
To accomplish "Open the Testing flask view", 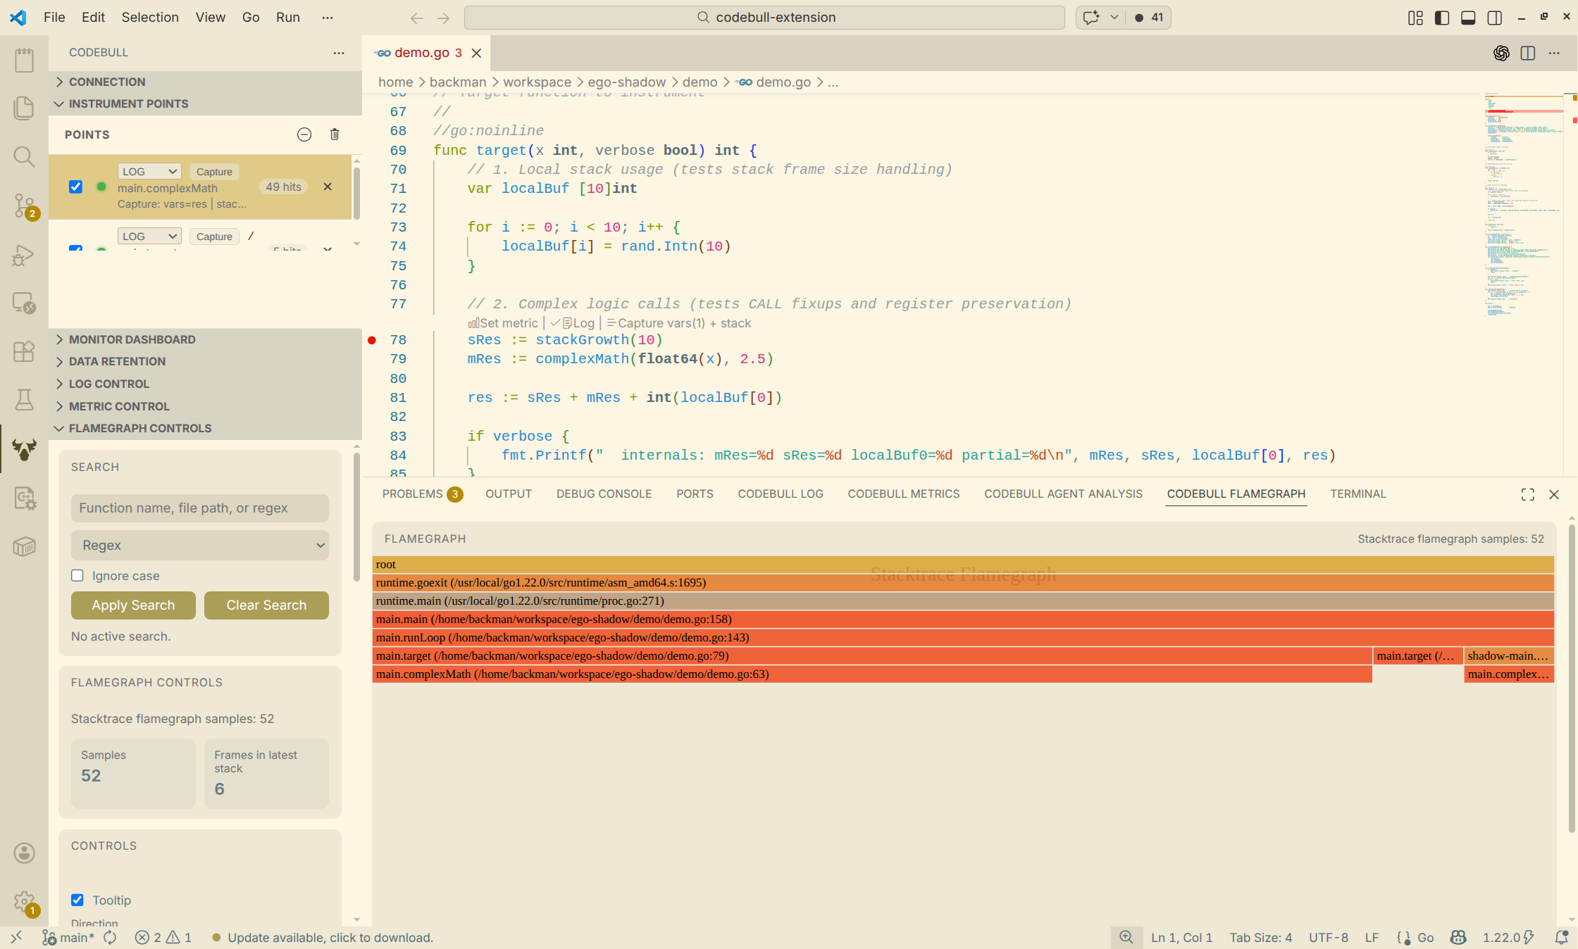I will click(23, 400).
